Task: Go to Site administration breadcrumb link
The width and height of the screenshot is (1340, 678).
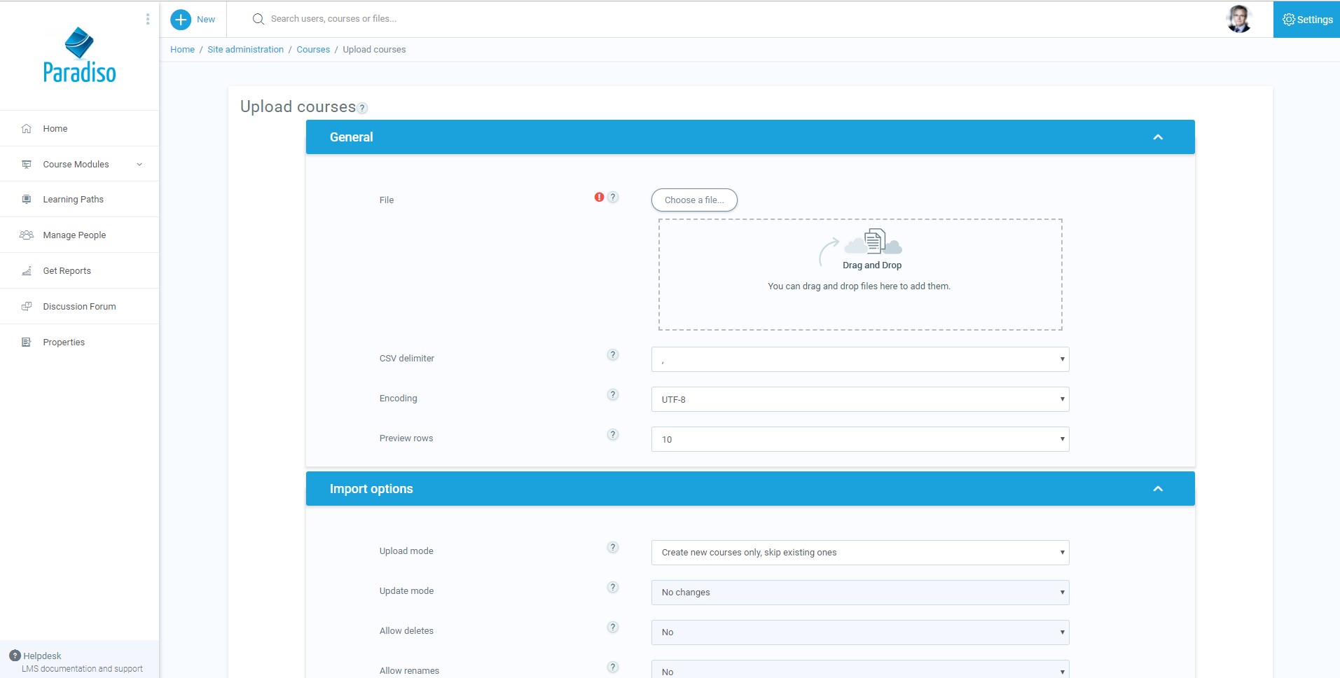Action: click(245, 50)
